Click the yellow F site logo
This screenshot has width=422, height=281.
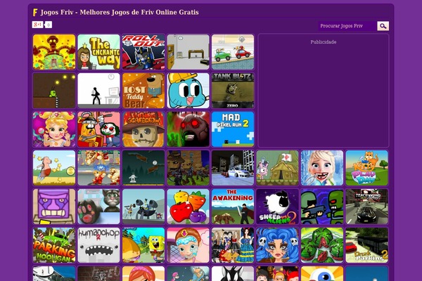pyautogui.click(x=35, y=13)
